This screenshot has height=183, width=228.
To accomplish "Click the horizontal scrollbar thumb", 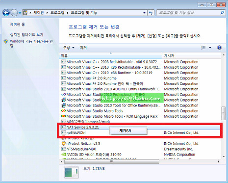I will 112,161.
